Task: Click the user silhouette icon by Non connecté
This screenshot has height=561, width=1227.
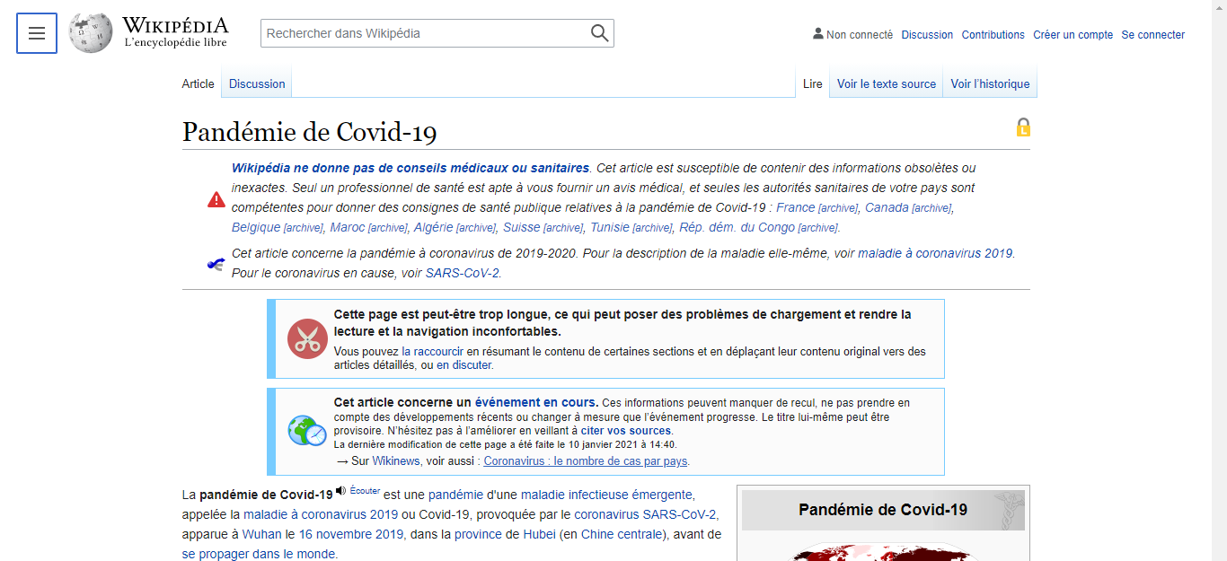Action: tap(817, 34)
